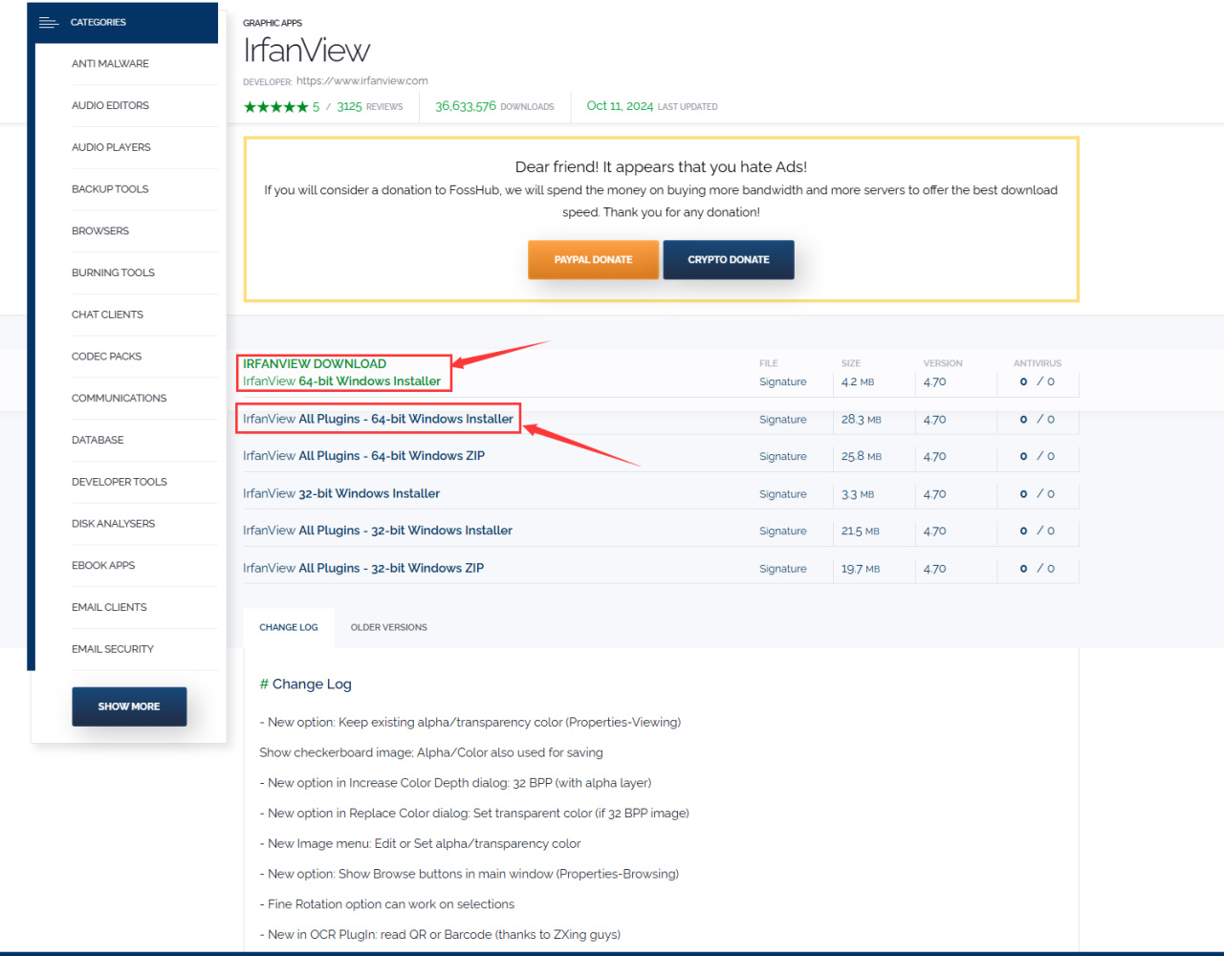Download All Plugins 32-bit Windows Installer
This screenshot has height=956, width=1224.
point(378,531)
